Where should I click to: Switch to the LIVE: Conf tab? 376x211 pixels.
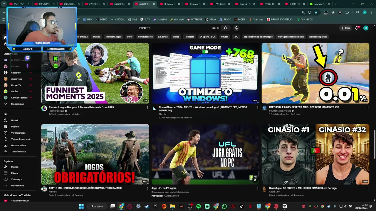(219, 4)
